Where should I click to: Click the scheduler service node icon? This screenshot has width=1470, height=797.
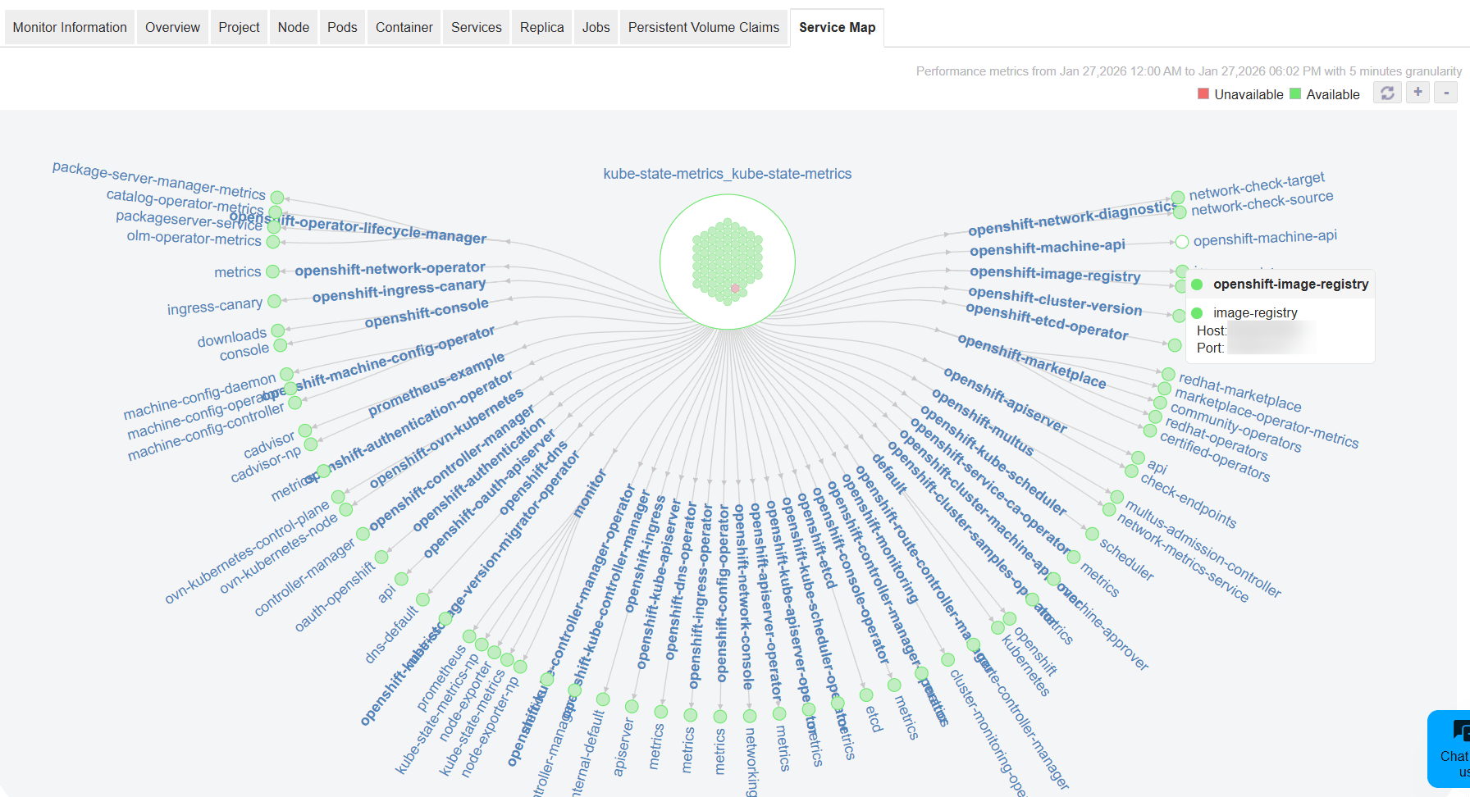tap(1091, 533)
